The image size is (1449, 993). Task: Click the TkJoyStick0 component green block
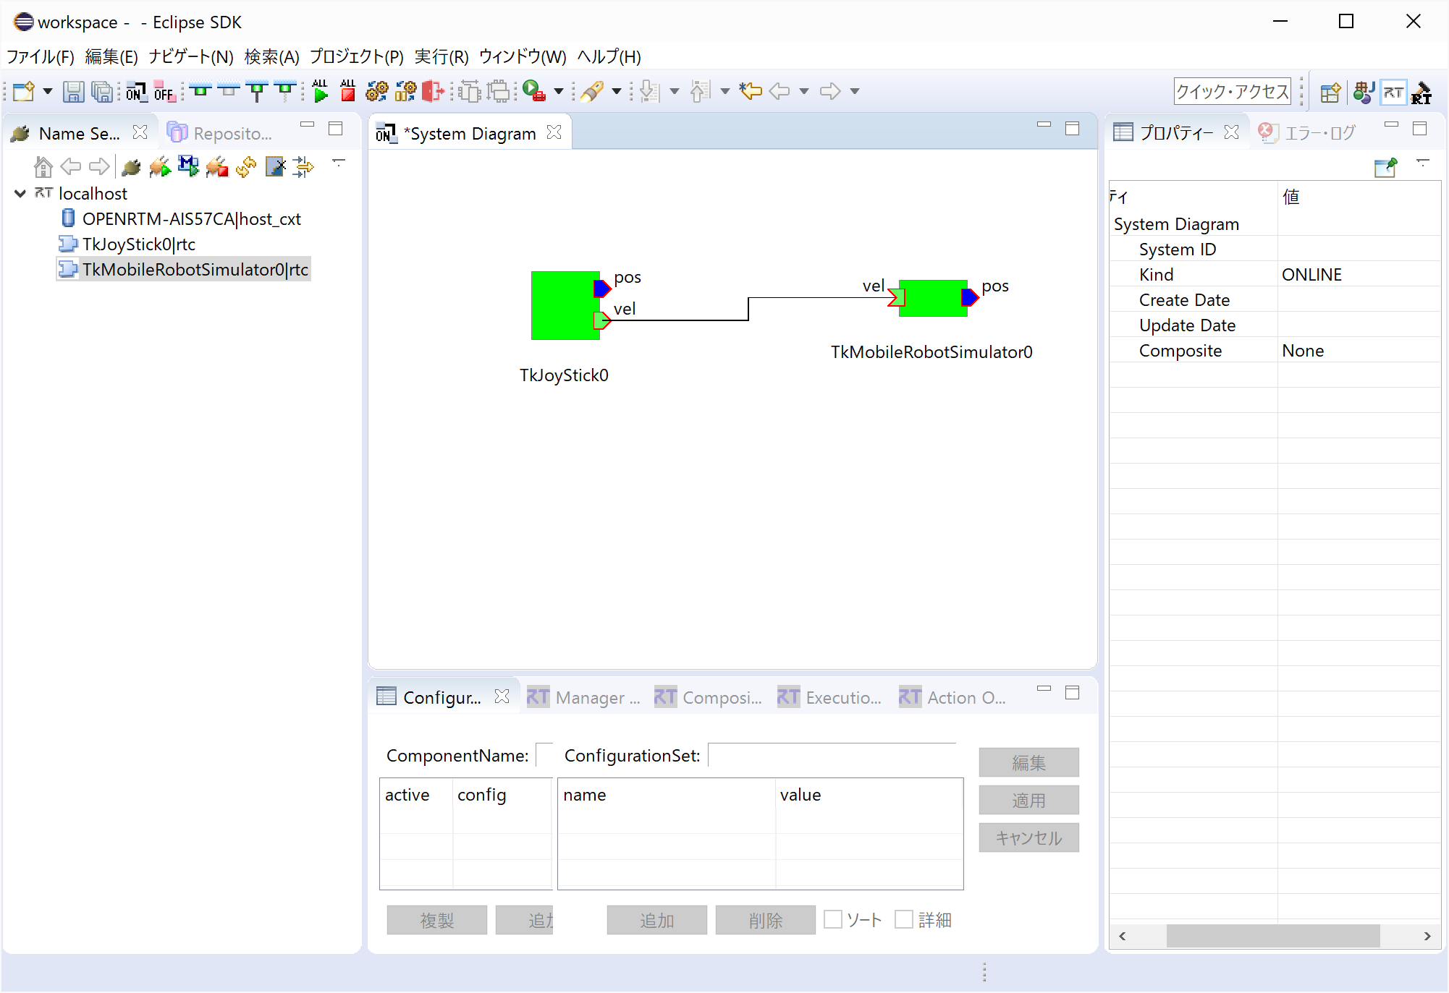pyautogui.click(x=565, y=305)
